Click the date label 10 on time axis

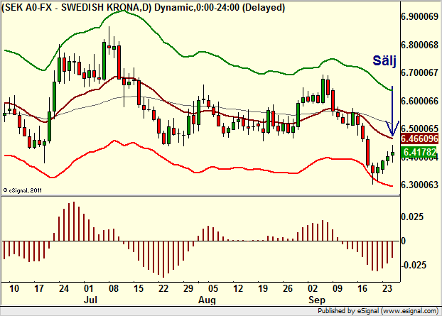tap(14, 289)
